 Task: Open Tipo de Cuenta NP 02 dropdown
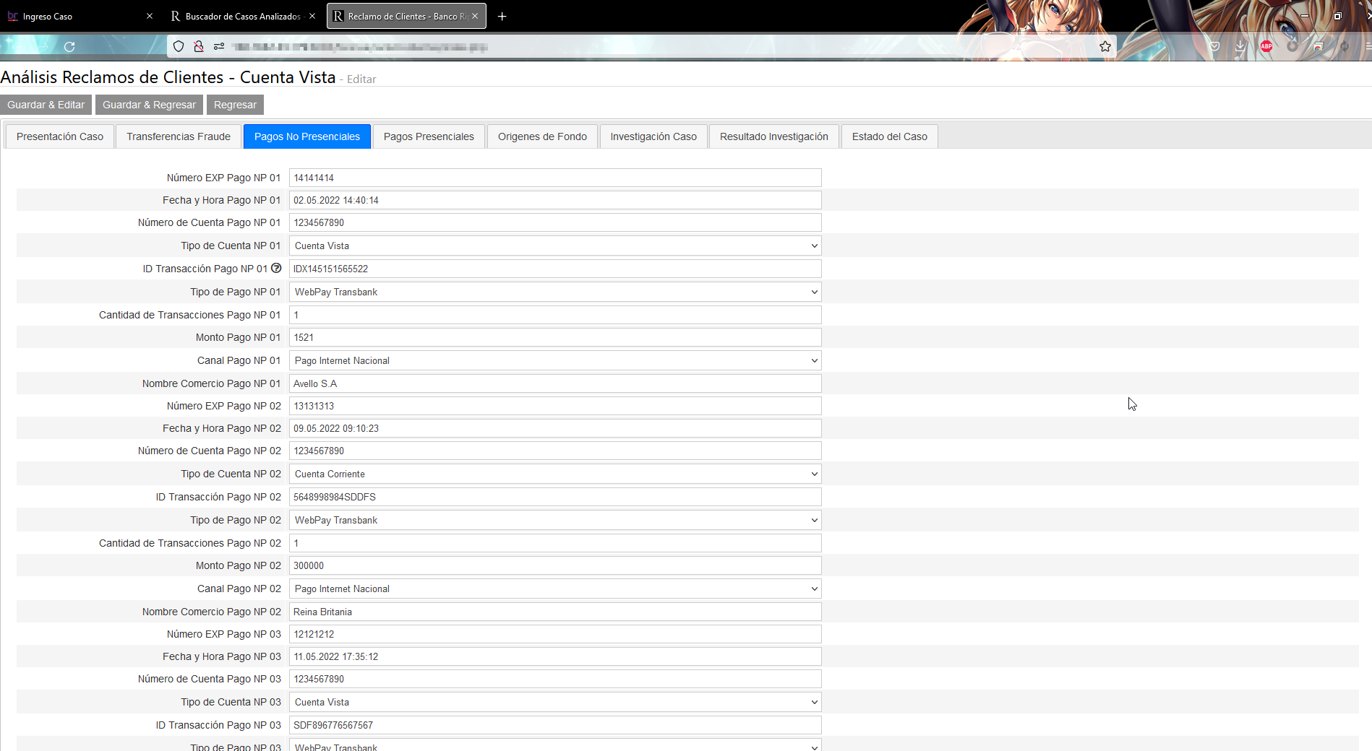555,474
